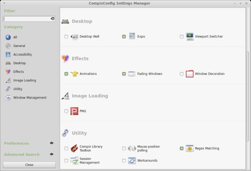Click the Effects category sidebar icon
251x171 pixels.
pyautogui.click(x=8, y=72)
